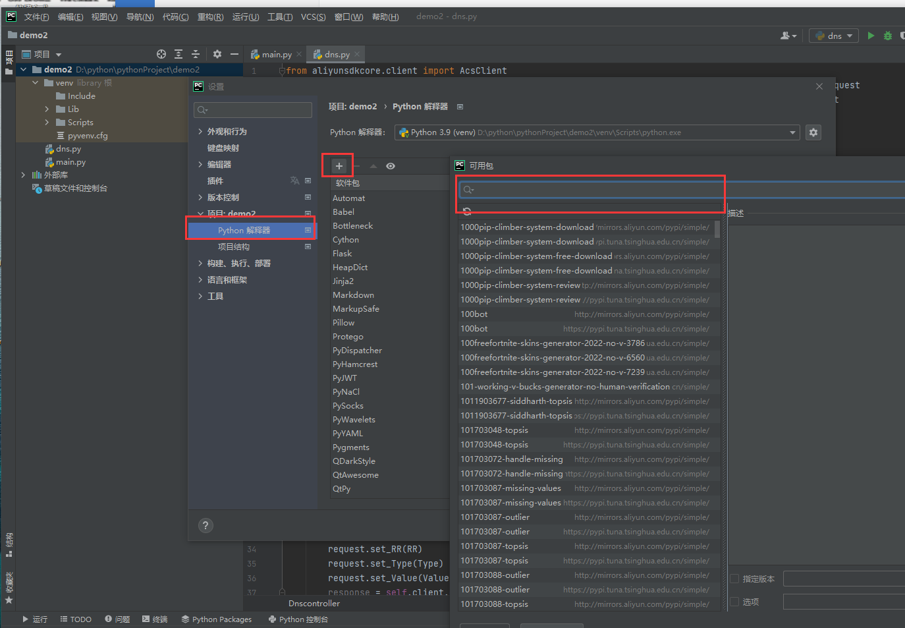Click collapse all icon in project panel
The width and height of the screenshot is (905, 628).
point(196,54)
